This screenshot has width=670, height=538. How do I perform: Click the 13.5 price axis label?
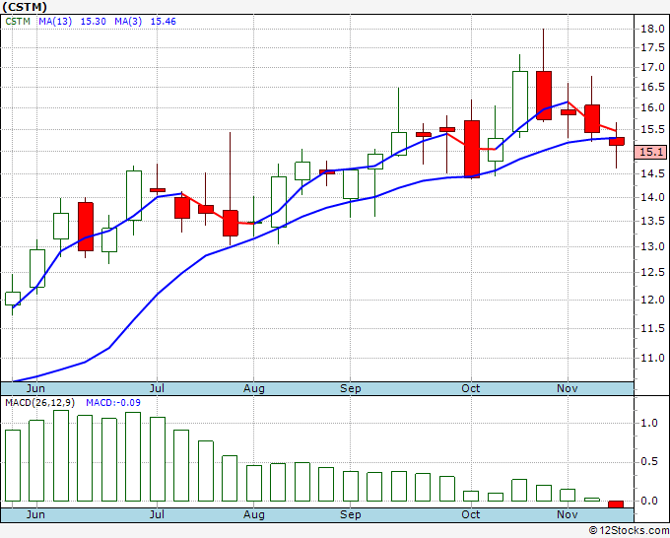point(652,222)
